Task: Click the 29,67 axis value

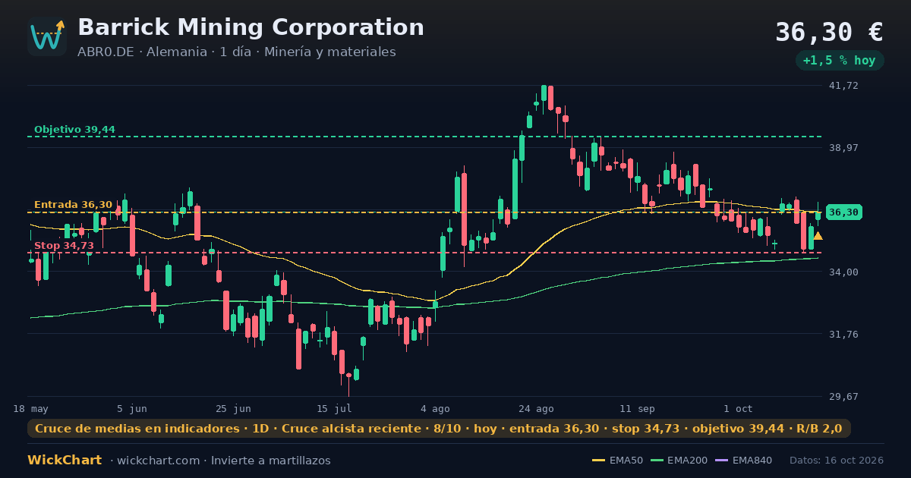Action: [x=843, y=397]
